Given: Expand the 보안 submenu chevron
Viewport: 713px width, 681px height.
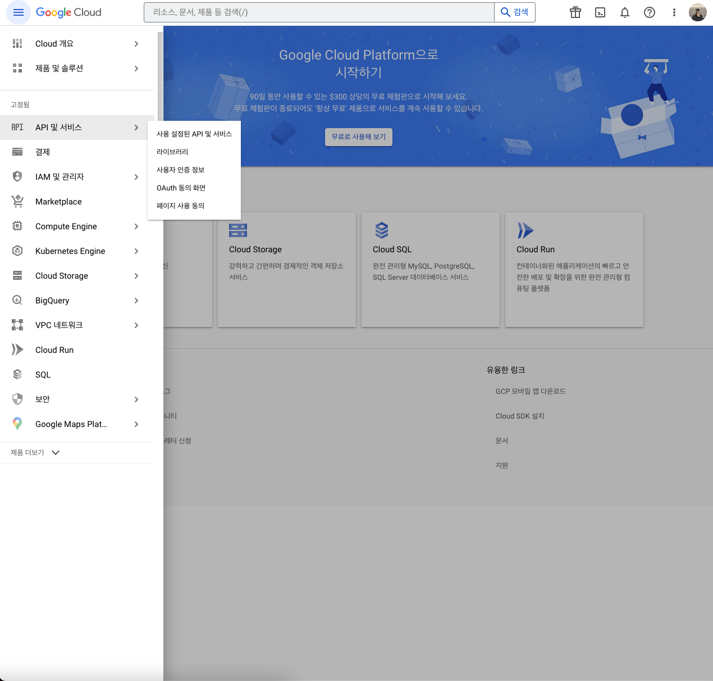Looking at the screenshot, I should tap(136, 399).
